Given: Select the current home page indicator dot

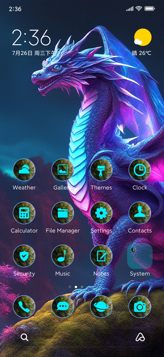Looking at the screenshot, I should point(76,287).
